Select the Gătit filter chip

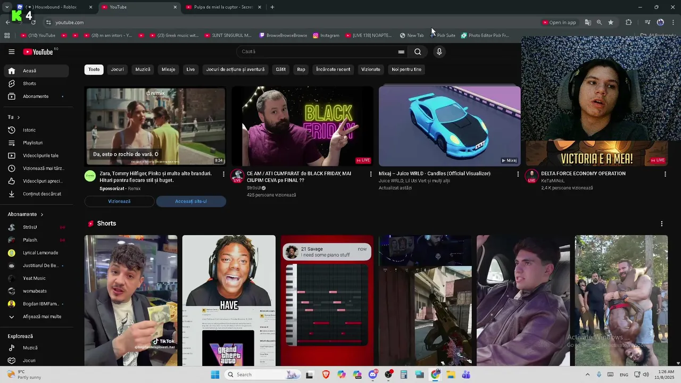pyautogui.click(x=281, y=69)
